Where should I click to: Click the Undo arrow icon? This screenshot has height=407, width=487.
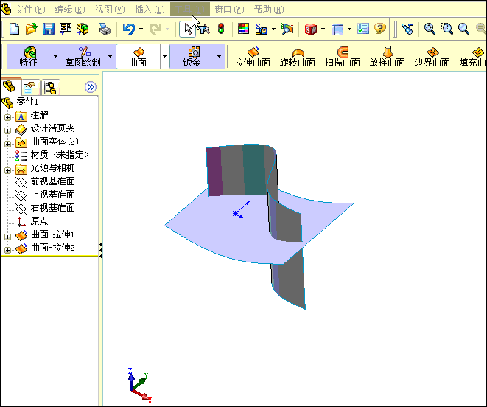(x=129, y=29)
